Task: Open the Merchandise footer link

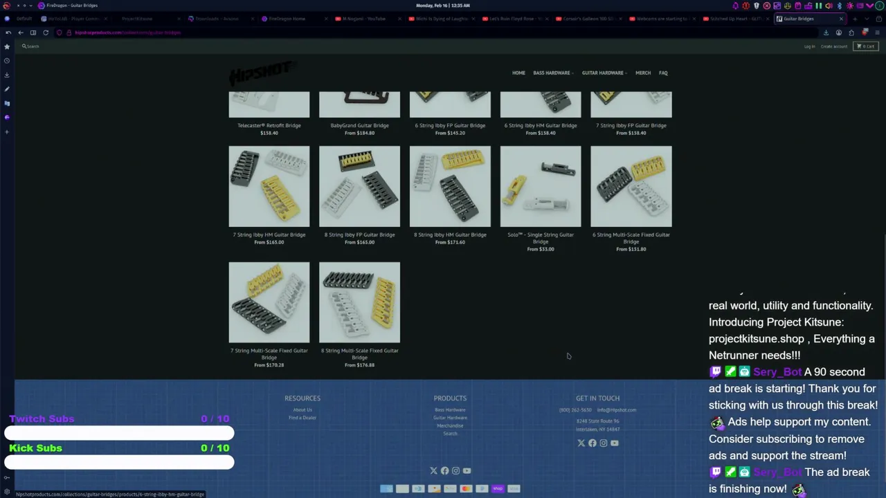Action: (x=450, y=426)
